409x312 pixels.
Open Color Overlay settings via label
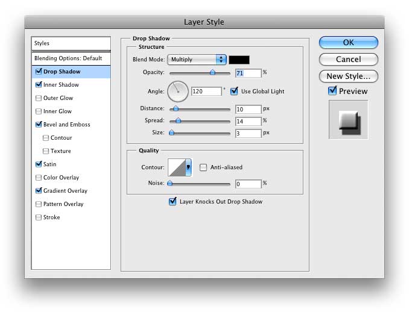(x=61, y=178)
